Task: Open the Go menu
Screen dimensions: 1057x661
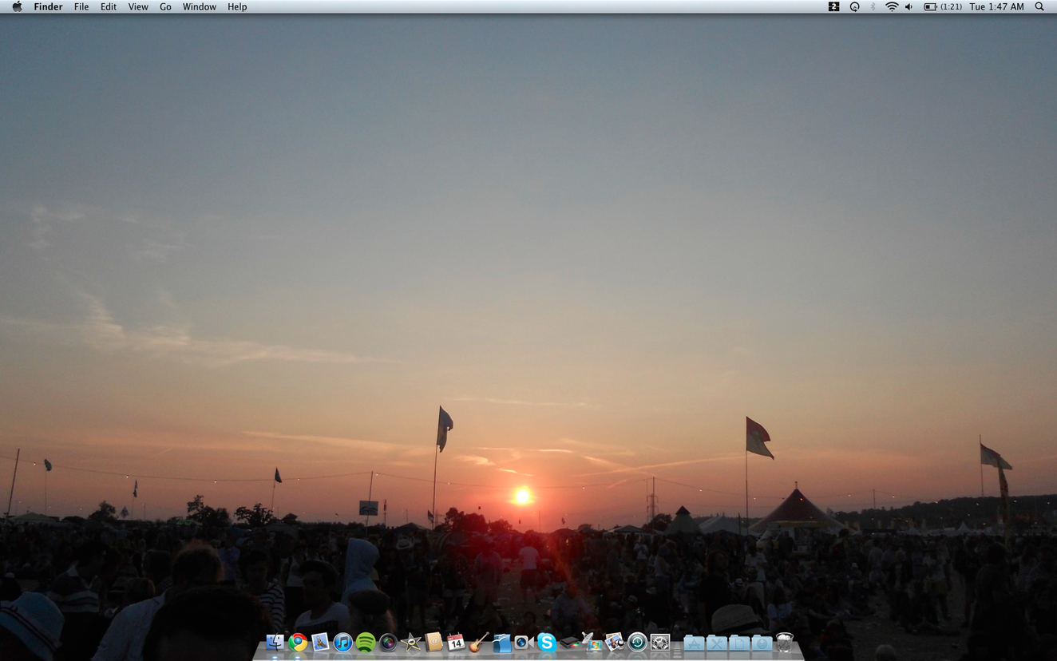Action: click(165, 6)
